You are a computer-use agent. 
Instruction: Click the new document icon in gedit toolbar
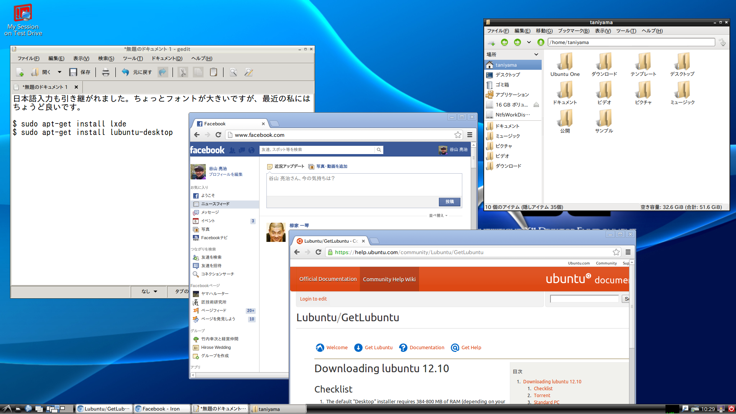coord(20,72)
